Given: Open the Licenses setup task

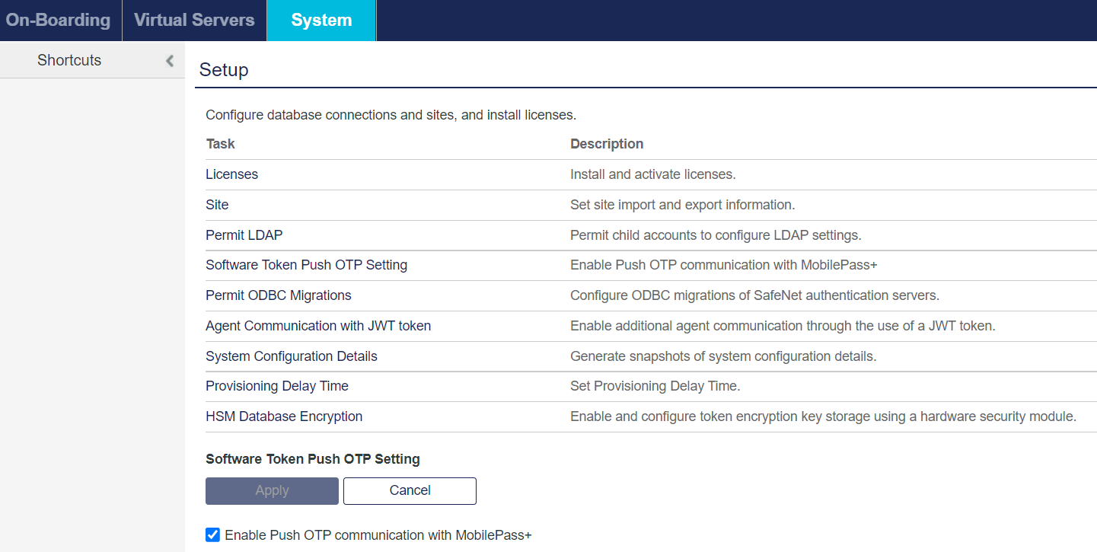Looking at the screenshot, I should point(231,174).
